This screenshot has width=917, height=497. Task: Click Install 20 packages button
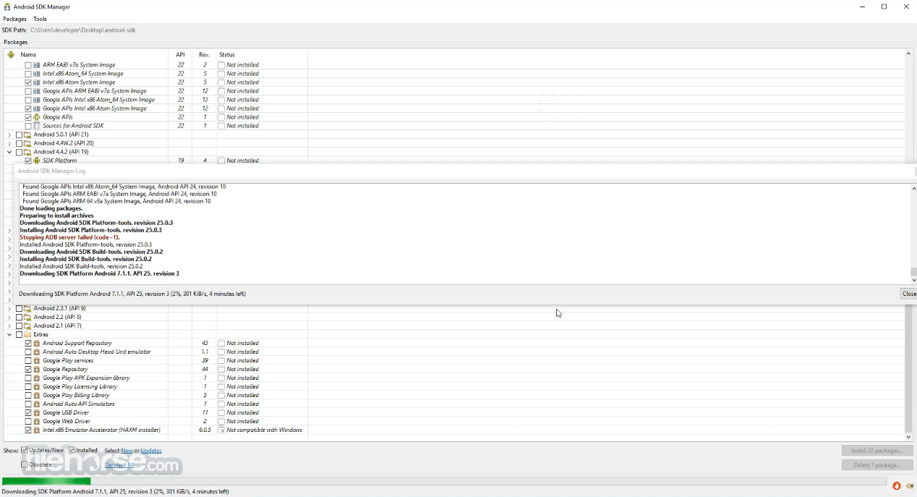(x=877, y=451)
